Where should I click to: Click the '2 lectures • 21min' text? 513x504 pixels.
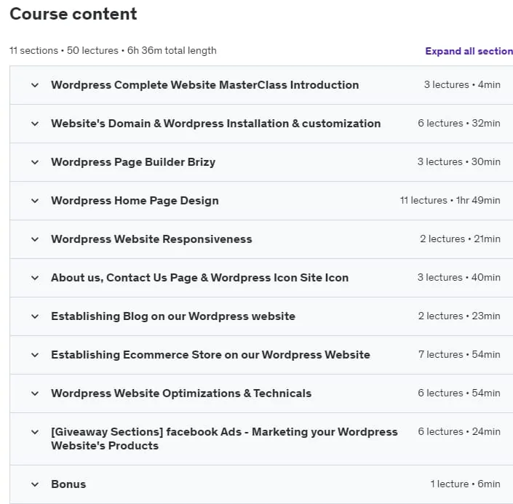click(x=460, y=239)
